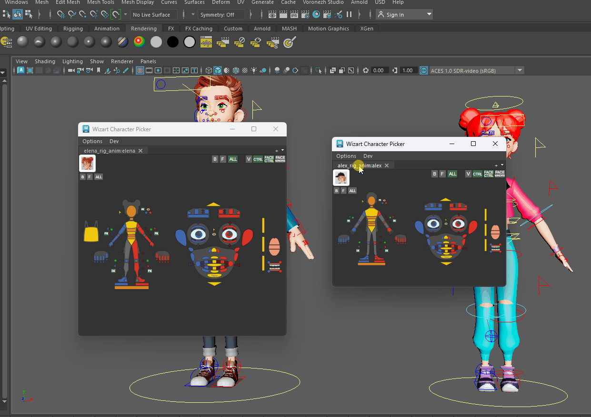591x417 pixels.
Task: Select the pink tongue control in Elena picker
Action: 274,247
